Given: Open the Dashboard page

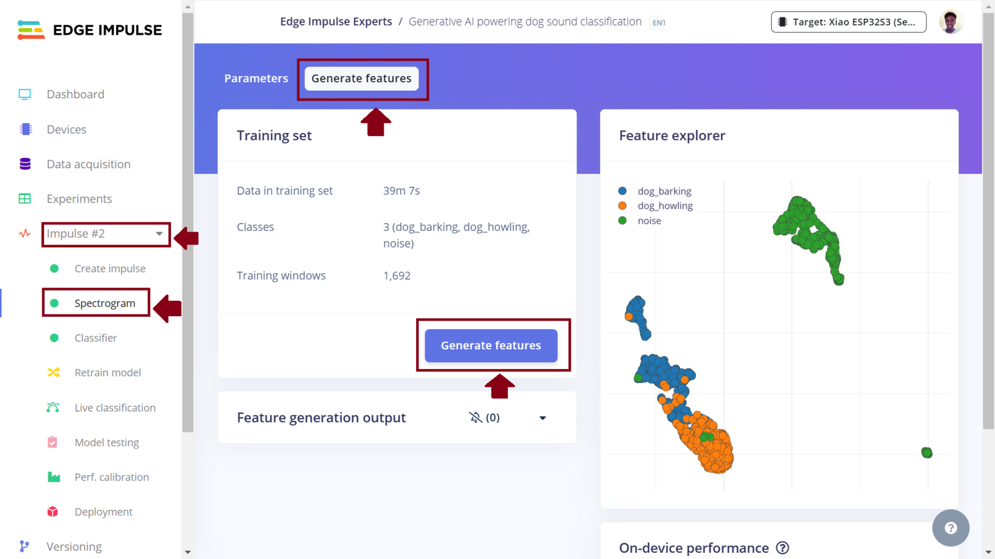Looking at the screenshot, I should pos(75,94).
